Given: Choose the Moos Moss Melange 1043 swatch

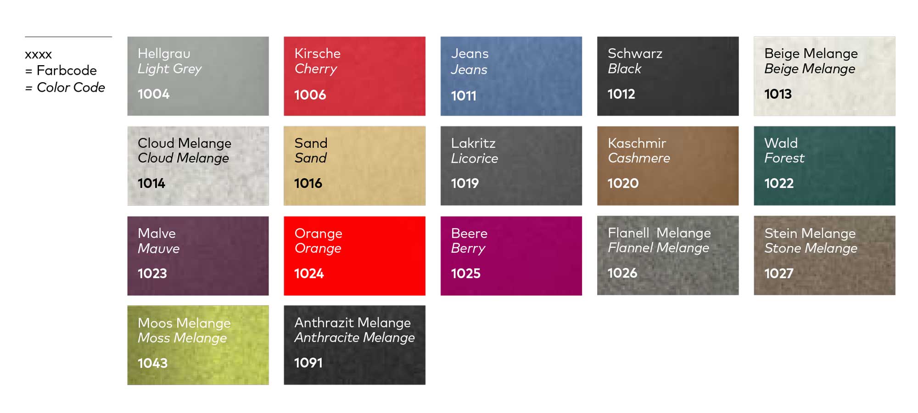Looking at the screenshot, I should 198,345.
